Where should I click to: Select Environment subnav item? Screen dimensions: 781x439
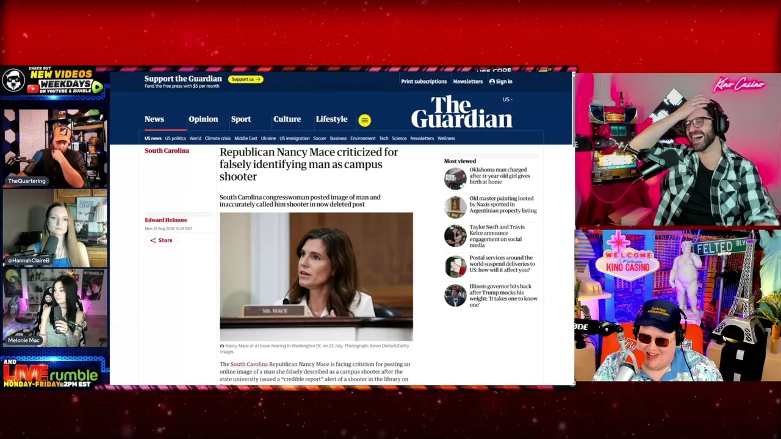click(363, 138)
